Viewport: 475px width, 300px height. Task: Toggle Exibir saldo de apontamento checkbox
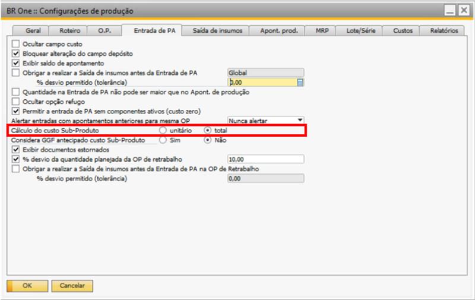point(16,63)
